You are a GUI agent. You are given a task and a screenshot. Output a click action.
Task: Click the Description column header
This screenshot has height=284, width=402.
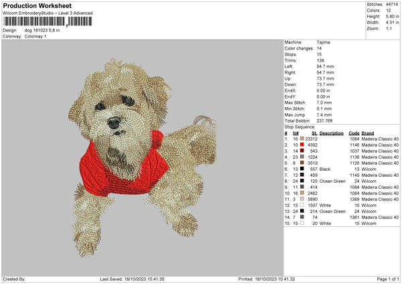[x=332, y=133]
